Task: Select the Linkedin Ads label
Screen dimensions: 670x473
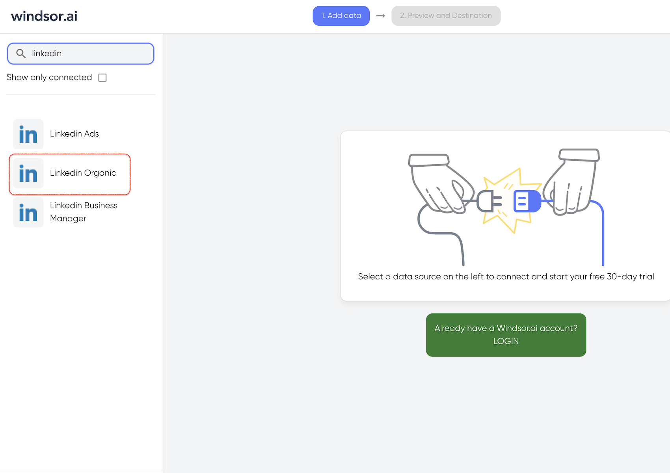Action: coord(74,134)
